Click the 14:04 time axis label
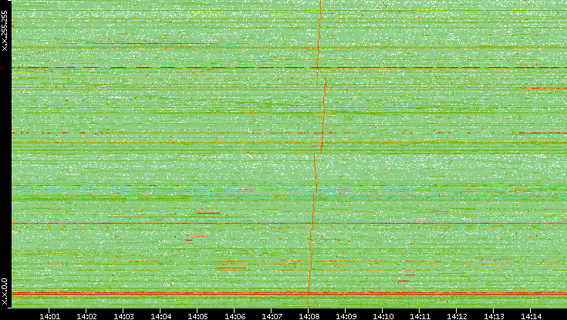The width and height of the screenshot is (567, 320). pyautogui.click(x=160, y=316)
